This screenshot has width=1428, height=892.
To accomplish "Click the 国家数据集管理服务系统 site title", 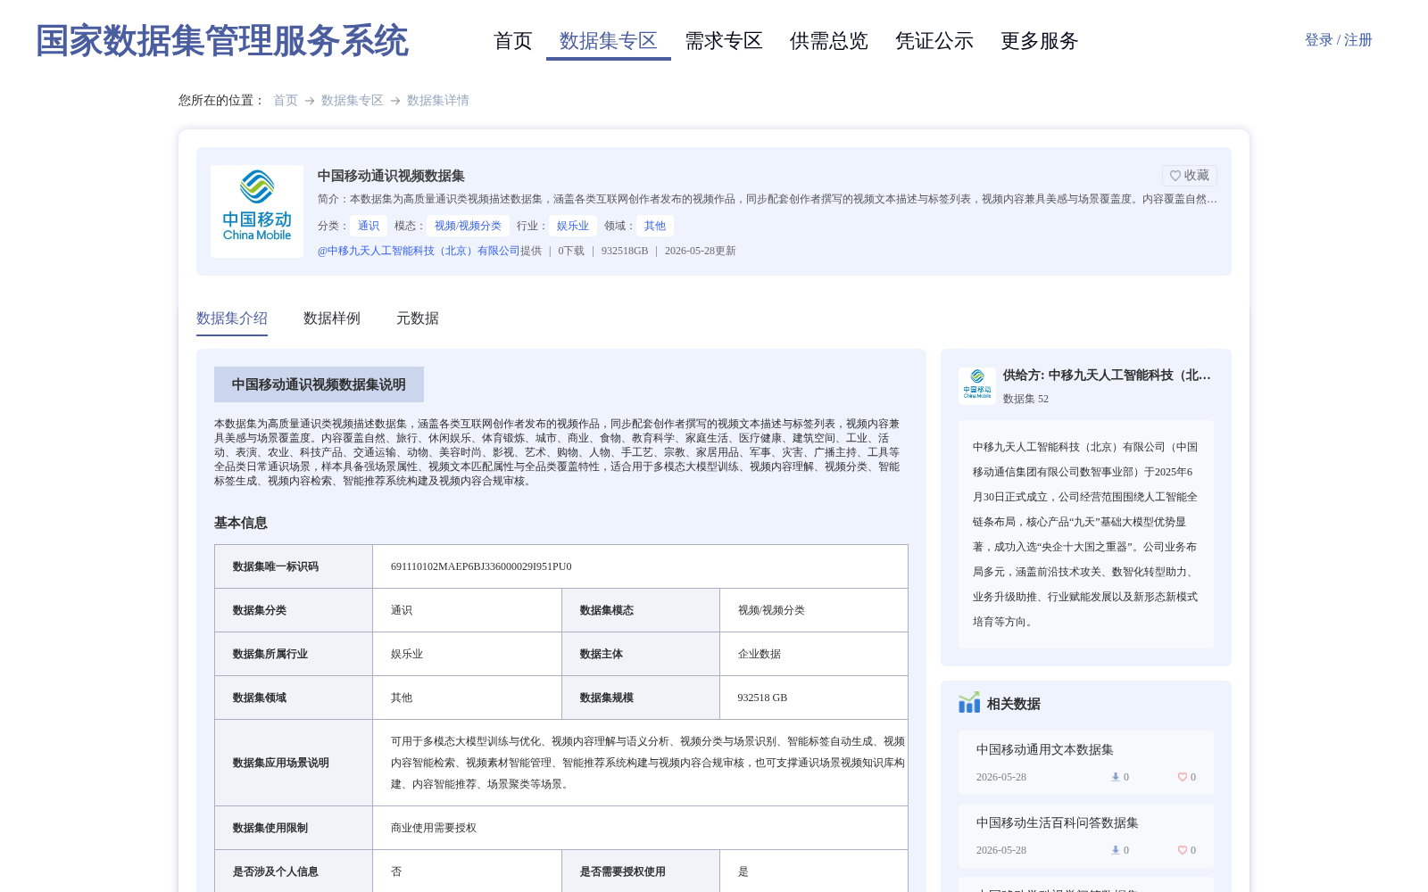I will (222, 41).
